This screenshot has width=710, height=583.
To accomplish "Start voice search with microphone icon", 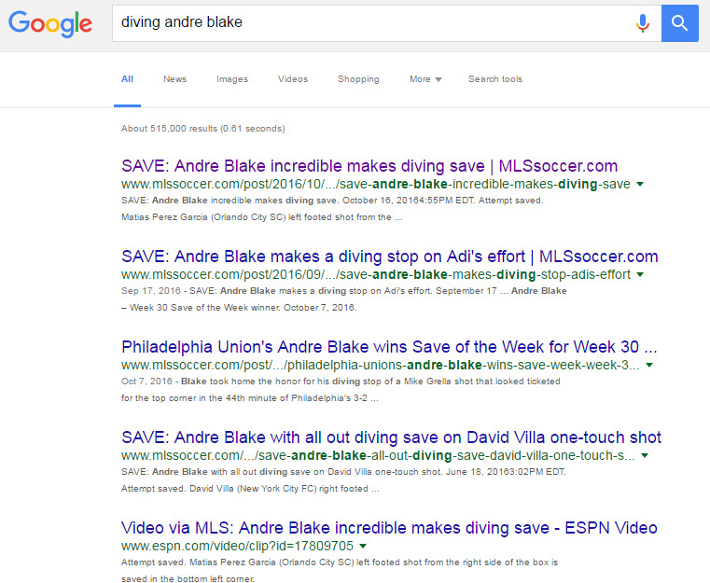I will [x=642, y=22].
